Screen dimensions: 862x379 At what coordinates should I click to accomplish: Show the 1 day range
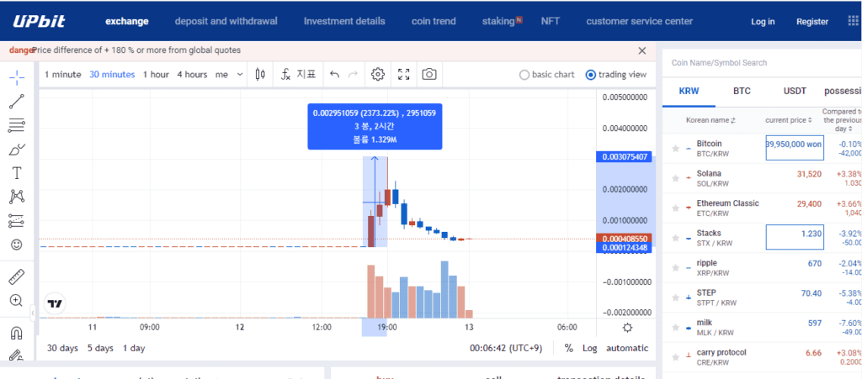coord(134,348)
